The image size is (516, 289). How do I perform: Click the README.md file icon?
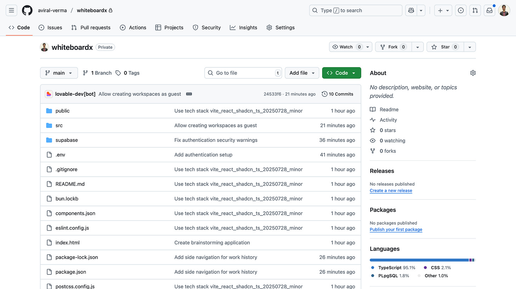pyautogui.click(x=49, y=184)
